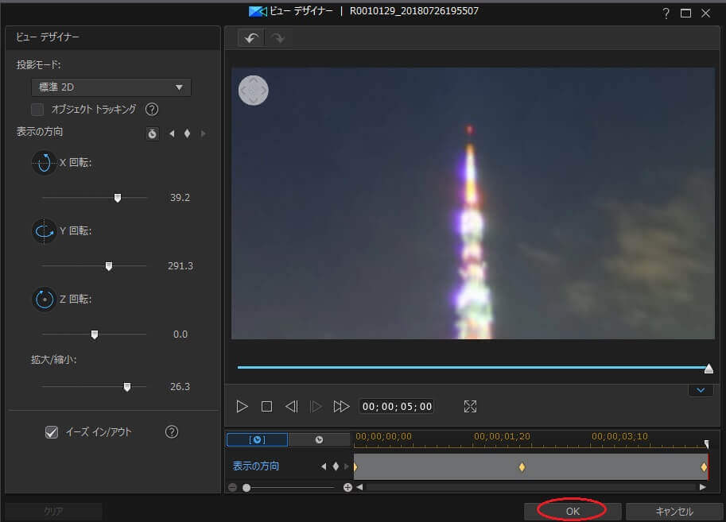This screenshot has width=726, height=522.
Task: Open help for オブジェクト トラッキング
Action: [x=152, y=109]
